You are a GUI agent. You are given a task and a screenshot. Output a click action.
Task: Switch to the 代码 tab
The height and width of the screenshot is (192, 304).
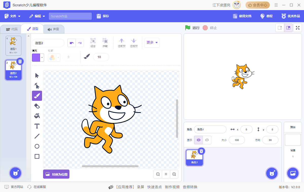(12, 29)
